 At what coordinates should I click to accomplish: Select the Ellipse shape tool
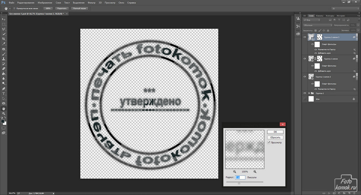click(x=4, y=103)
